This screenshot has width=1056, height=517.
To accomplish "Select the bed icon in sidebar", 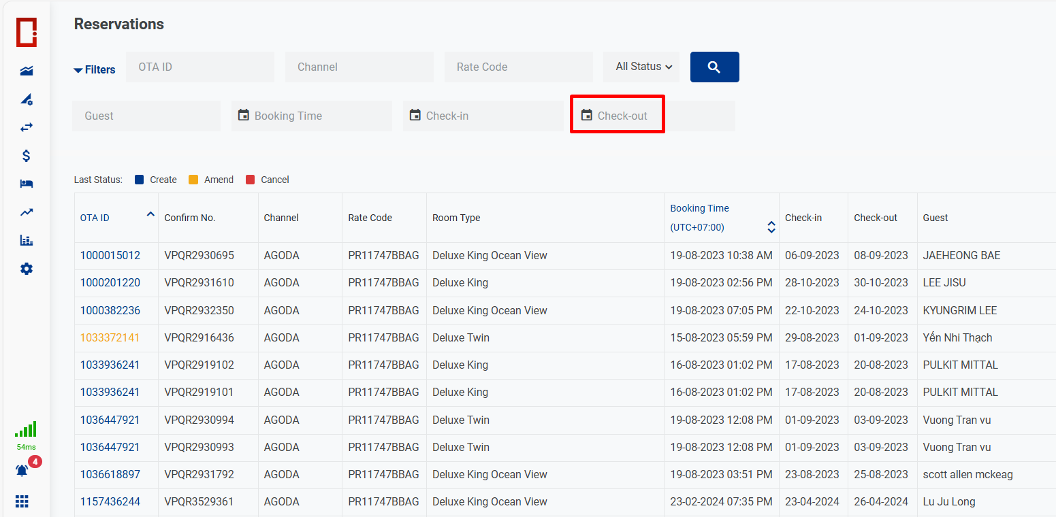I will point(26,184).
